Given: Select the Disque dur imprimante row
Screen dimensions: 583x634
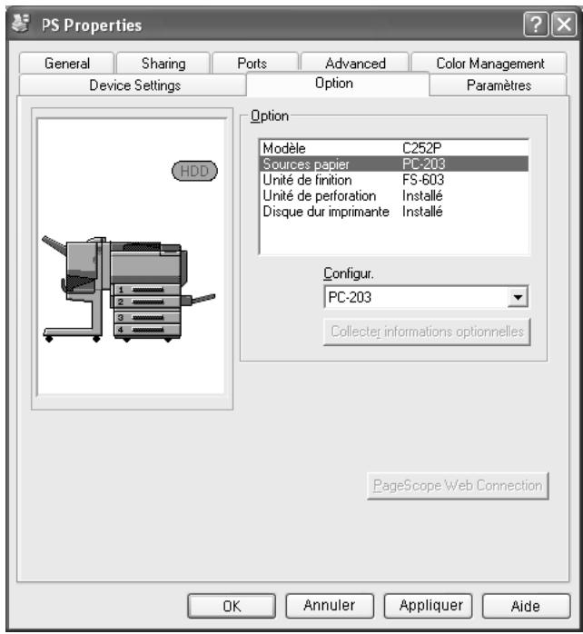Looking at the screenshot, I should coord(393,212).
